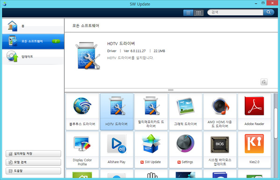Image resolution: width=280 pixels, height=180 pixels.
Task: Click the vertical scrollbar of software grid
Action: tap(276, 123)
